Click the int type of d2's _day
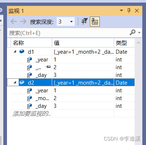 (119, 106)
